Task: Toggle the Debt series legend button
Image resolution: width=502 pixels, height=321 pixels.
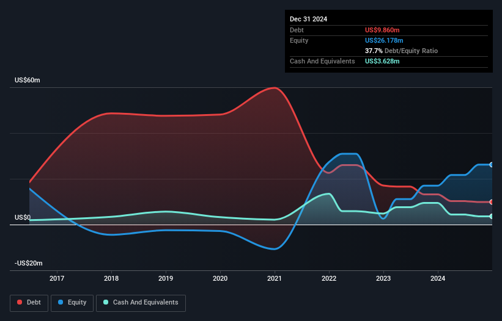Action: tap(29, 303)
